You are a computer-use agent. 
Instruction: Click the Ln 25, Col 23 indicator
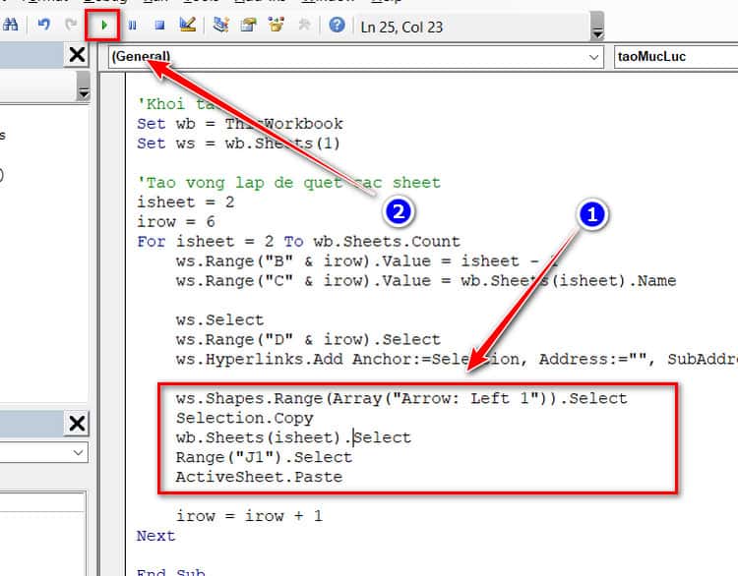[401, 28]
